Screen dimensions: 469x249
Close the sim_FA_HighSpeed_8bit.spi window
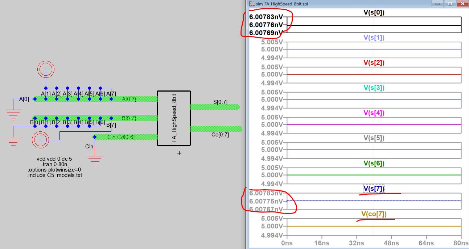click(462, 4)
